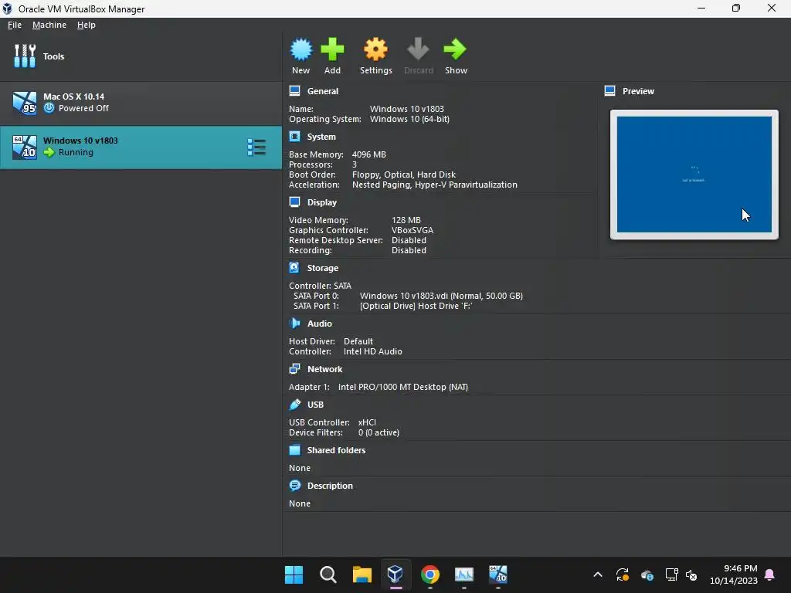Viewport: 791px width, 593px height.
Task: Click the VirtualBox taskbar icon
Action: (395, 574)
